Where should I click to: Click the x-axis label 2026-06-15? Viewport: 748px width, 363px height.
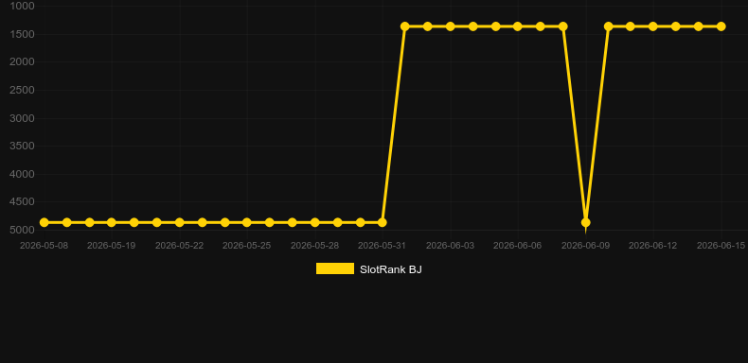(721, 246)
